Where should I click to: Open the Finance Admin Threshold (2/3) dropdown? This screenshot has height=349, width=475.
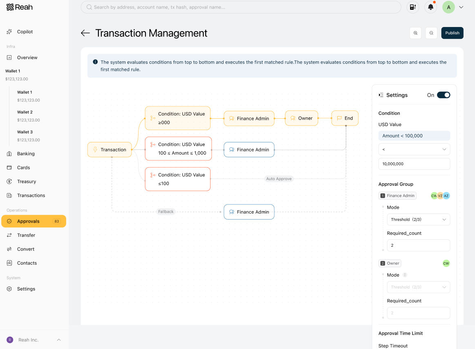[418, 220]
